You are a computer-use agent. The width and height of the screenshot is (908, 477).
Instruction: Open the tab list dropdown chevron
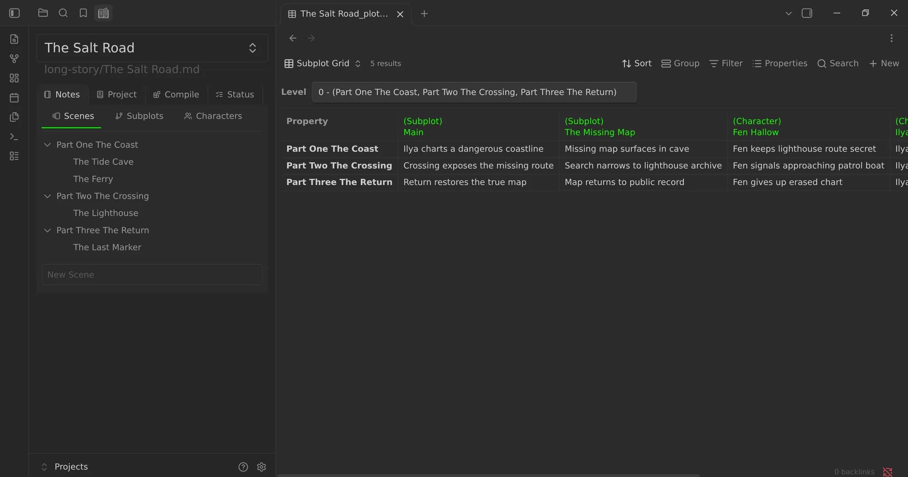(x=789, y=13)
